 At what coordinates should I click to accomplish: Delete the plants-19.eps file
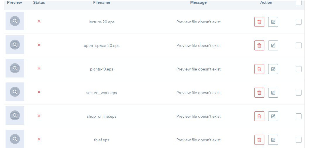[259, 69]
